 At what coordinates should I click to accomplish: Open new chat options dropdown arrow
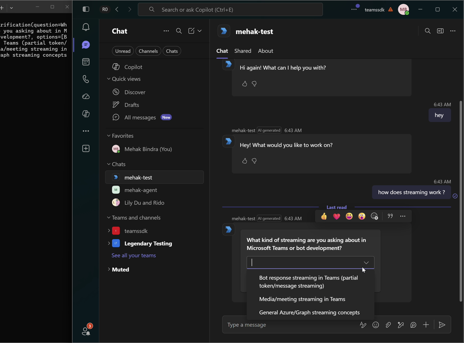click(200, 31)
